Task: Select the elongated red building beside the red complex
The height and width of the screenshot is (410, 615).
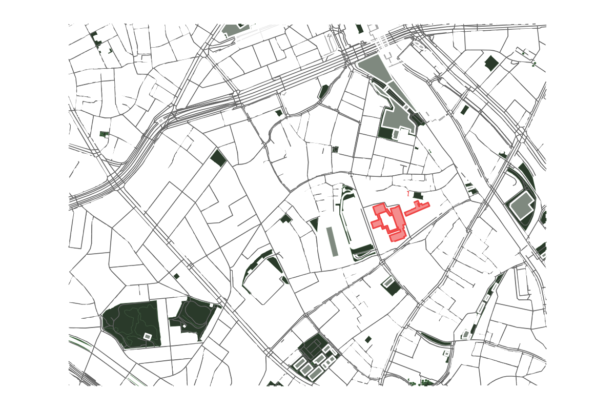Action: pyautogui.click(x=417, y=209)
